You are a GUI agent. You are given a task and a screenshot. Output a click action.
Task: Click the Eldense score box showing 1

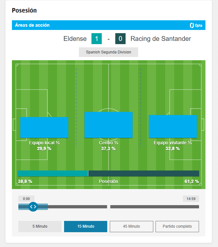[97, 39]
